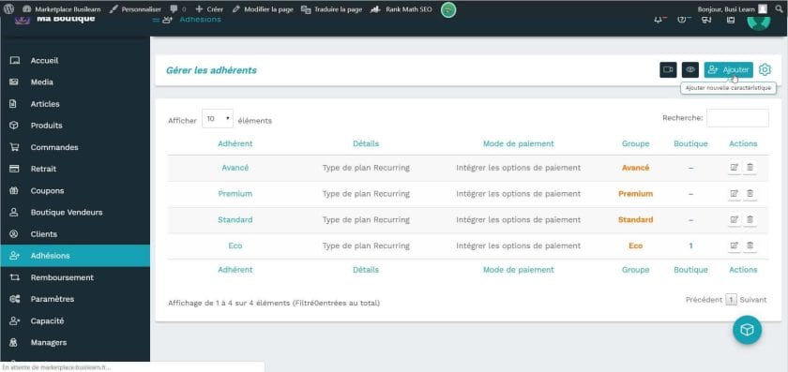Sort table by Groupe column header
Image resolution: width=788 pixels, height=372 pixels.
point(635,143)
